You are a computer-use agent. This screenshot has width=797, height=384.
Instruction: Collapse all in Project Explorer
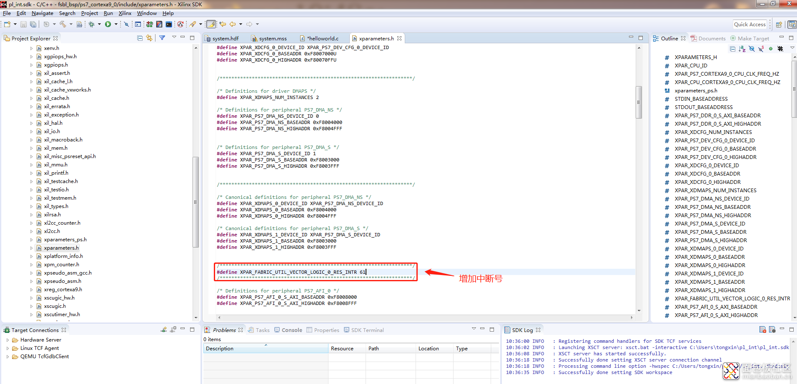(x=140, y=38)
